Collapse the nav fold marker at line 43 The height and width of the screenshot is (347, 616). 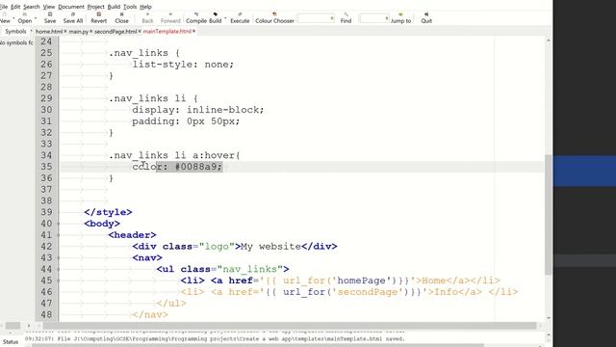[x=59, y=257]
